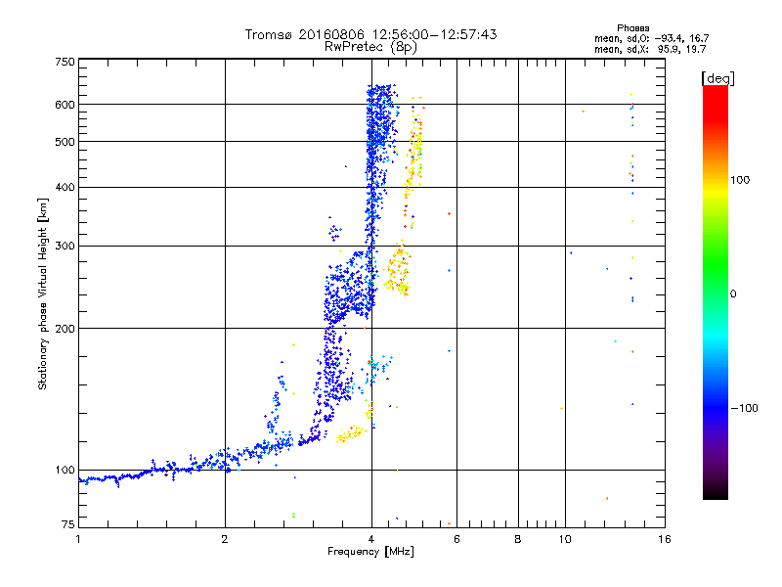Image resolution: width=782 pixels, height=587 pixels.
Task: Click the y-axis tick label '750'
Action: tap(65, 62)
